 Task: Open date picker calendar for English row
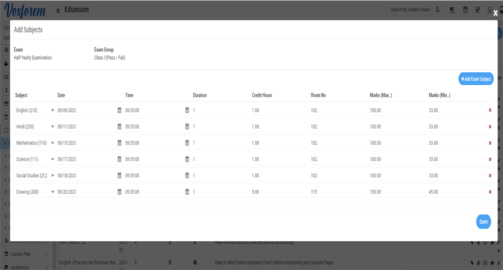(x=120, y=110)
